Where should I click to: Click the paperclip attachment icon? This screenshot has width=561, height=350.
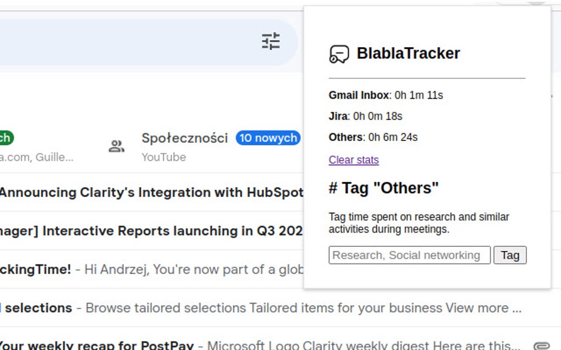point(541,346)
